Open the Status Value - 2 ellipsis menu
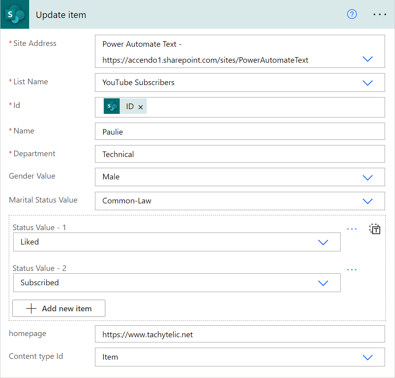Viewport: 395px width, 378px height. pos(352,269)
